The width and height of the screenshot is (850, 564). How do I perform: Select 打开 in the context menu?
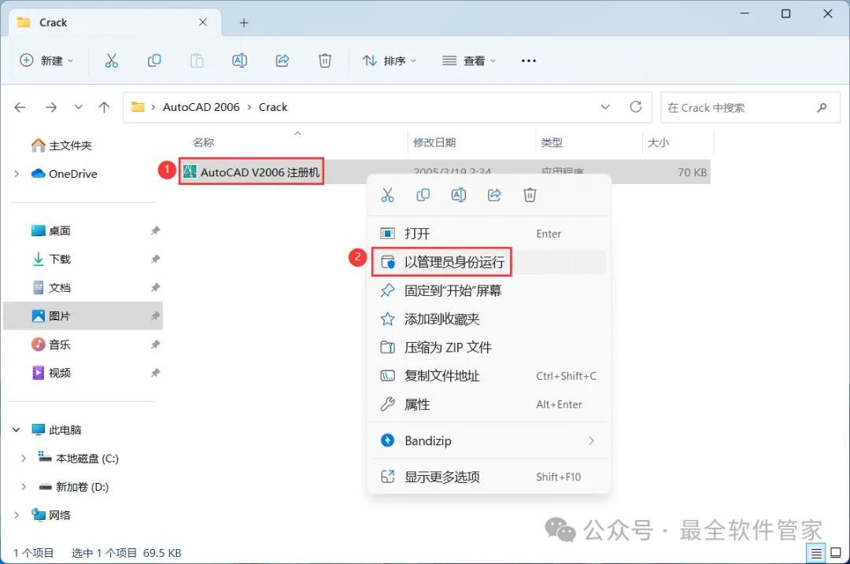(489, 234)
